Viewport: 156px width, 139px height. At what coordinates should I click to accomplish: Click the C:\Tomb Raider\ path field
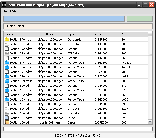click(78, 26)
